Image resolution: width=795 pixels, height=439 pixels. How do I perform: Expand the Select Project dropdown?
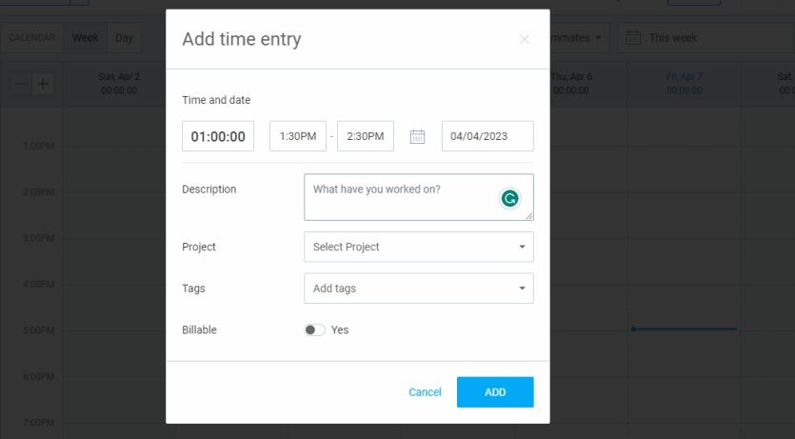click(419, 247)
